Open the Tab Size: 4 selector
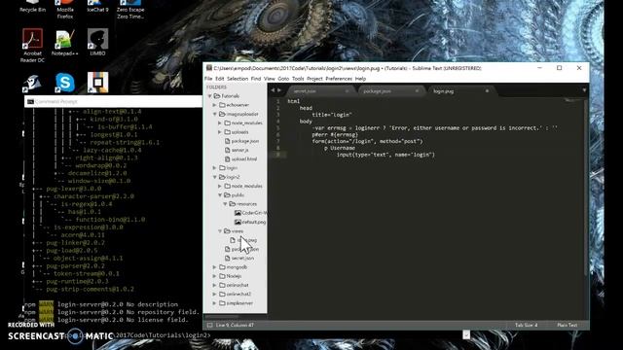The width and height of the screenshot is (623, 350). tap(526, 325)
